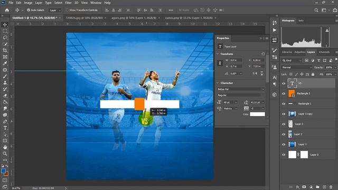Open the font style Regular dropdown
This screenshot has width=338, height=190.
pyautogui.click(x=241, y=95)
